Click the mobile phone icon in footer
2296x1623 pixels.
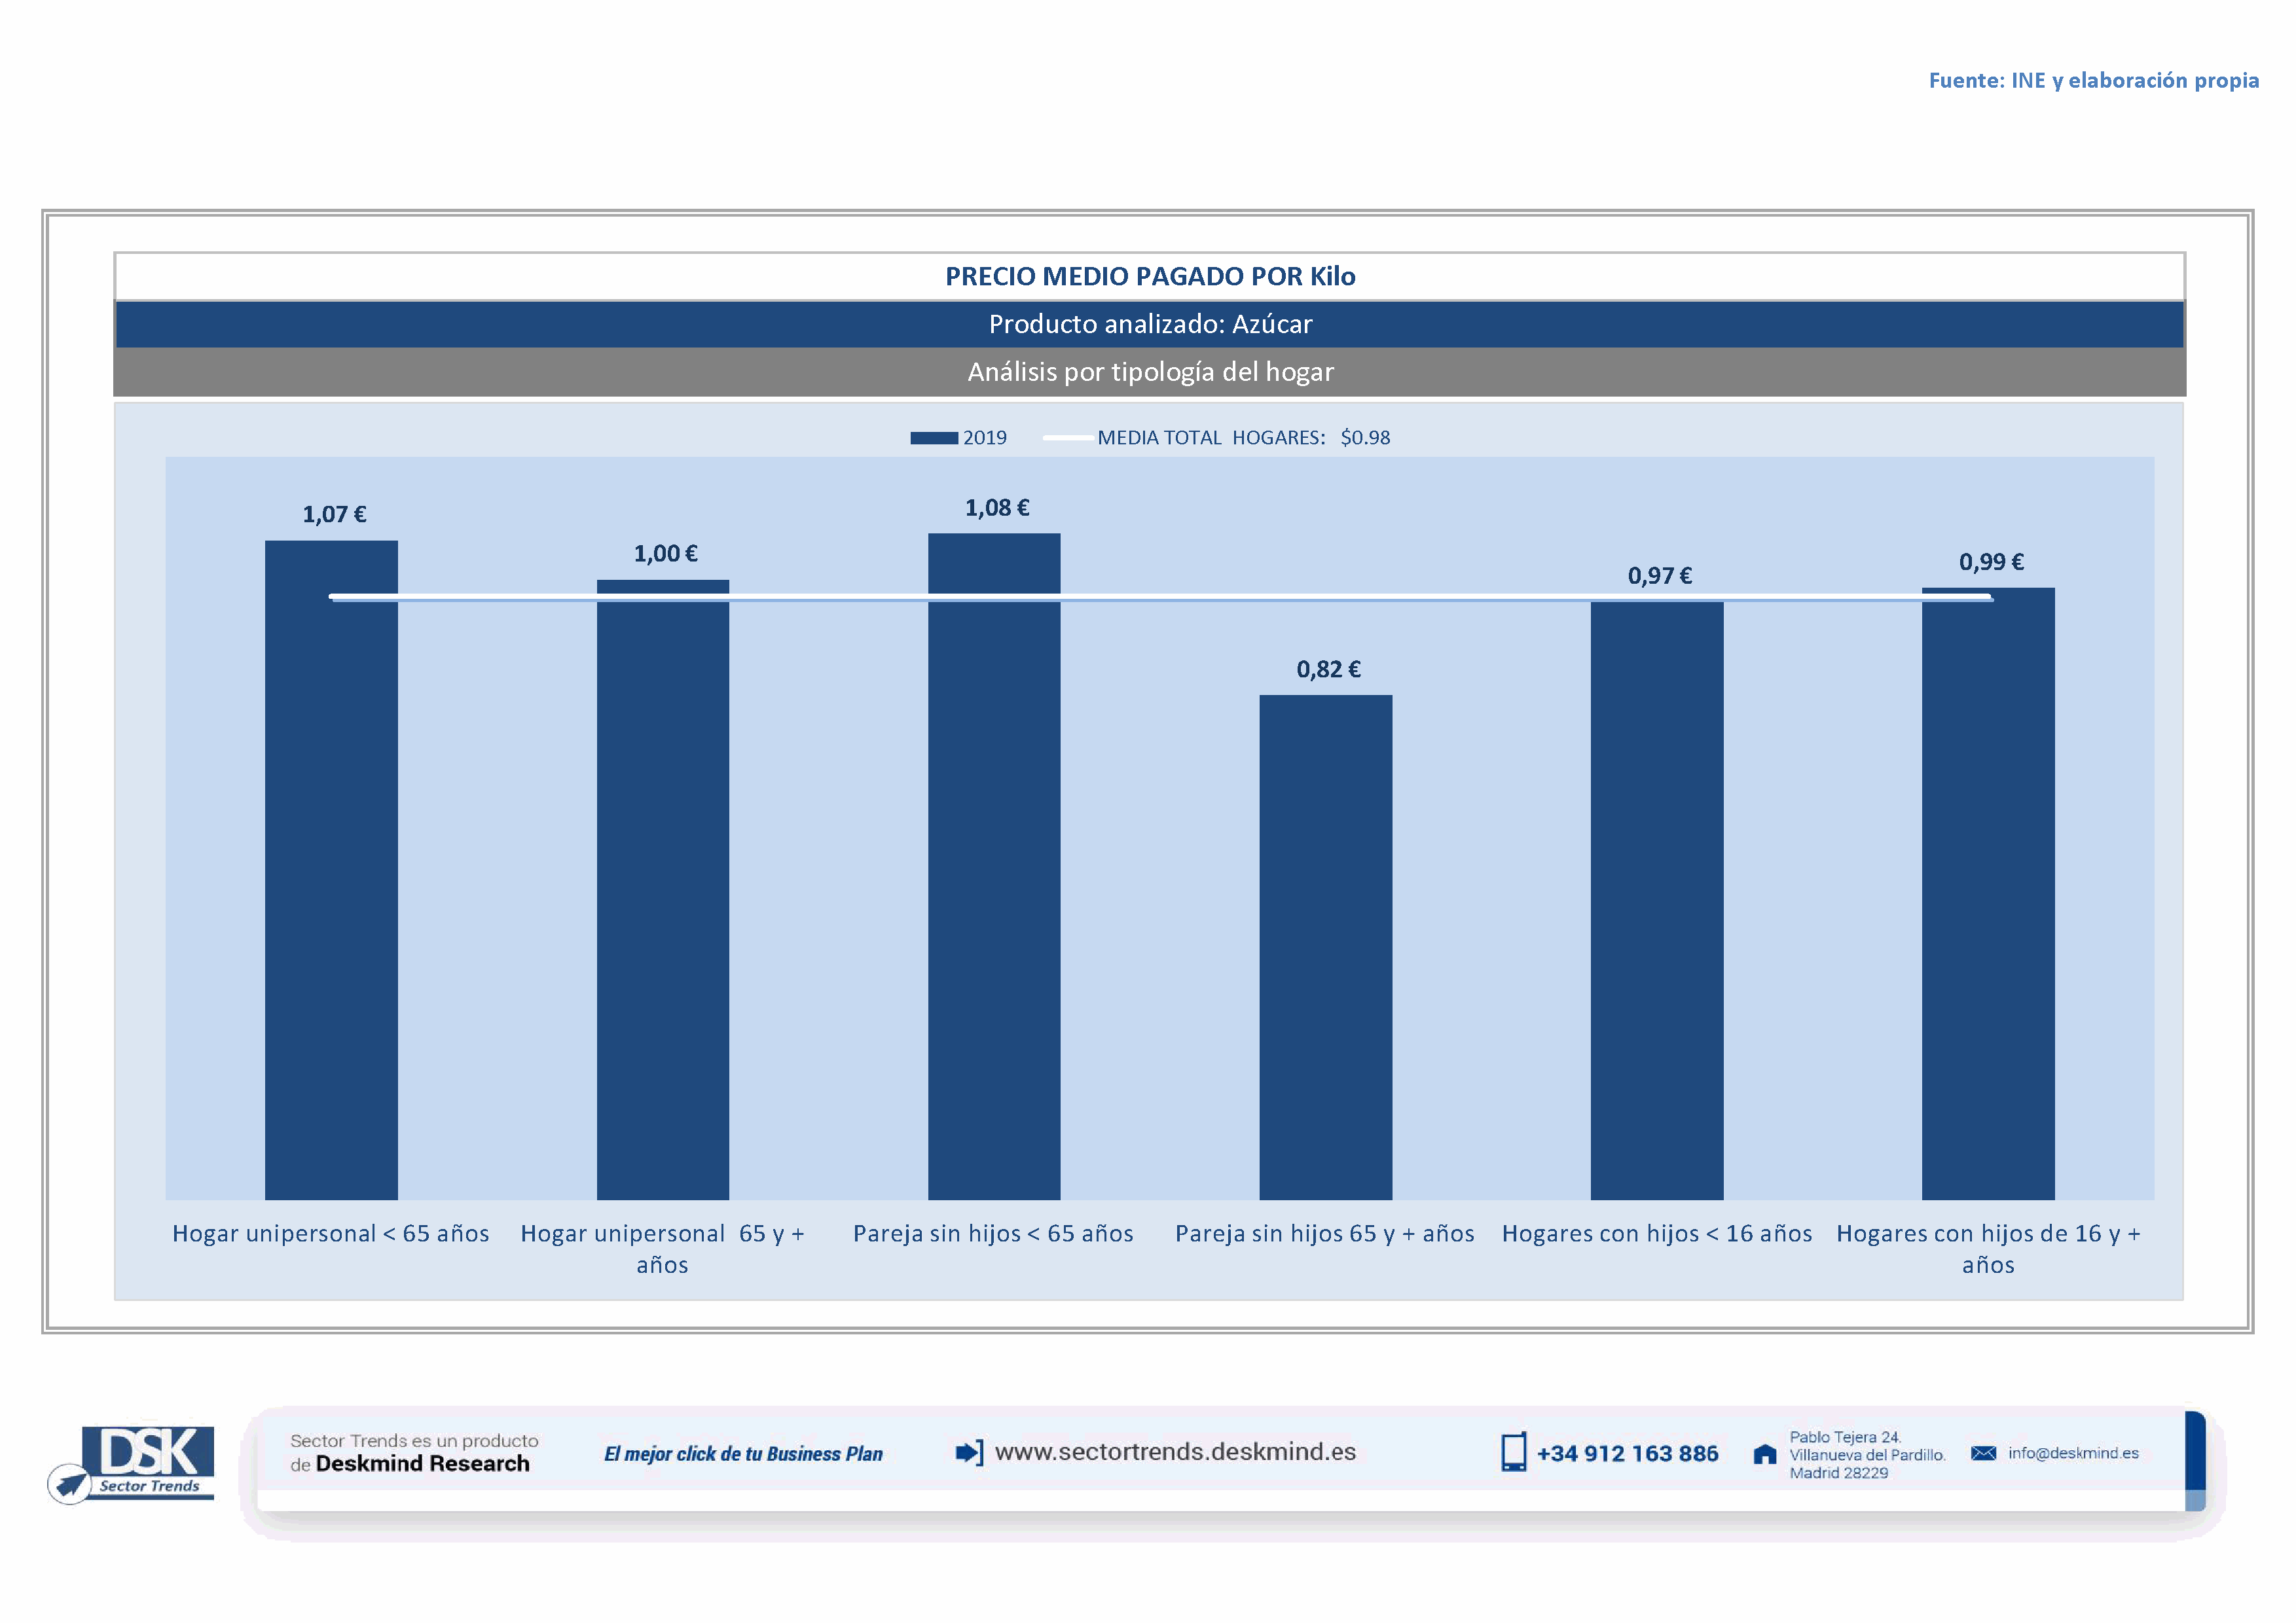1513,1452
